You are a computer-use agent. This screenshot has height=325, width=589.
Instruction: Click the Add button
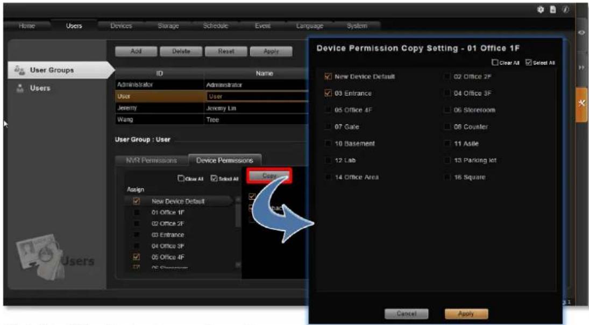136,51
